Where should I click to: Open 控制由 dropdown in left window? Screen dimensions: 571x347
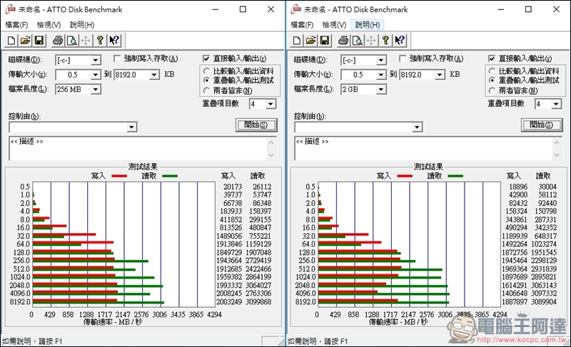pos(132,127)
